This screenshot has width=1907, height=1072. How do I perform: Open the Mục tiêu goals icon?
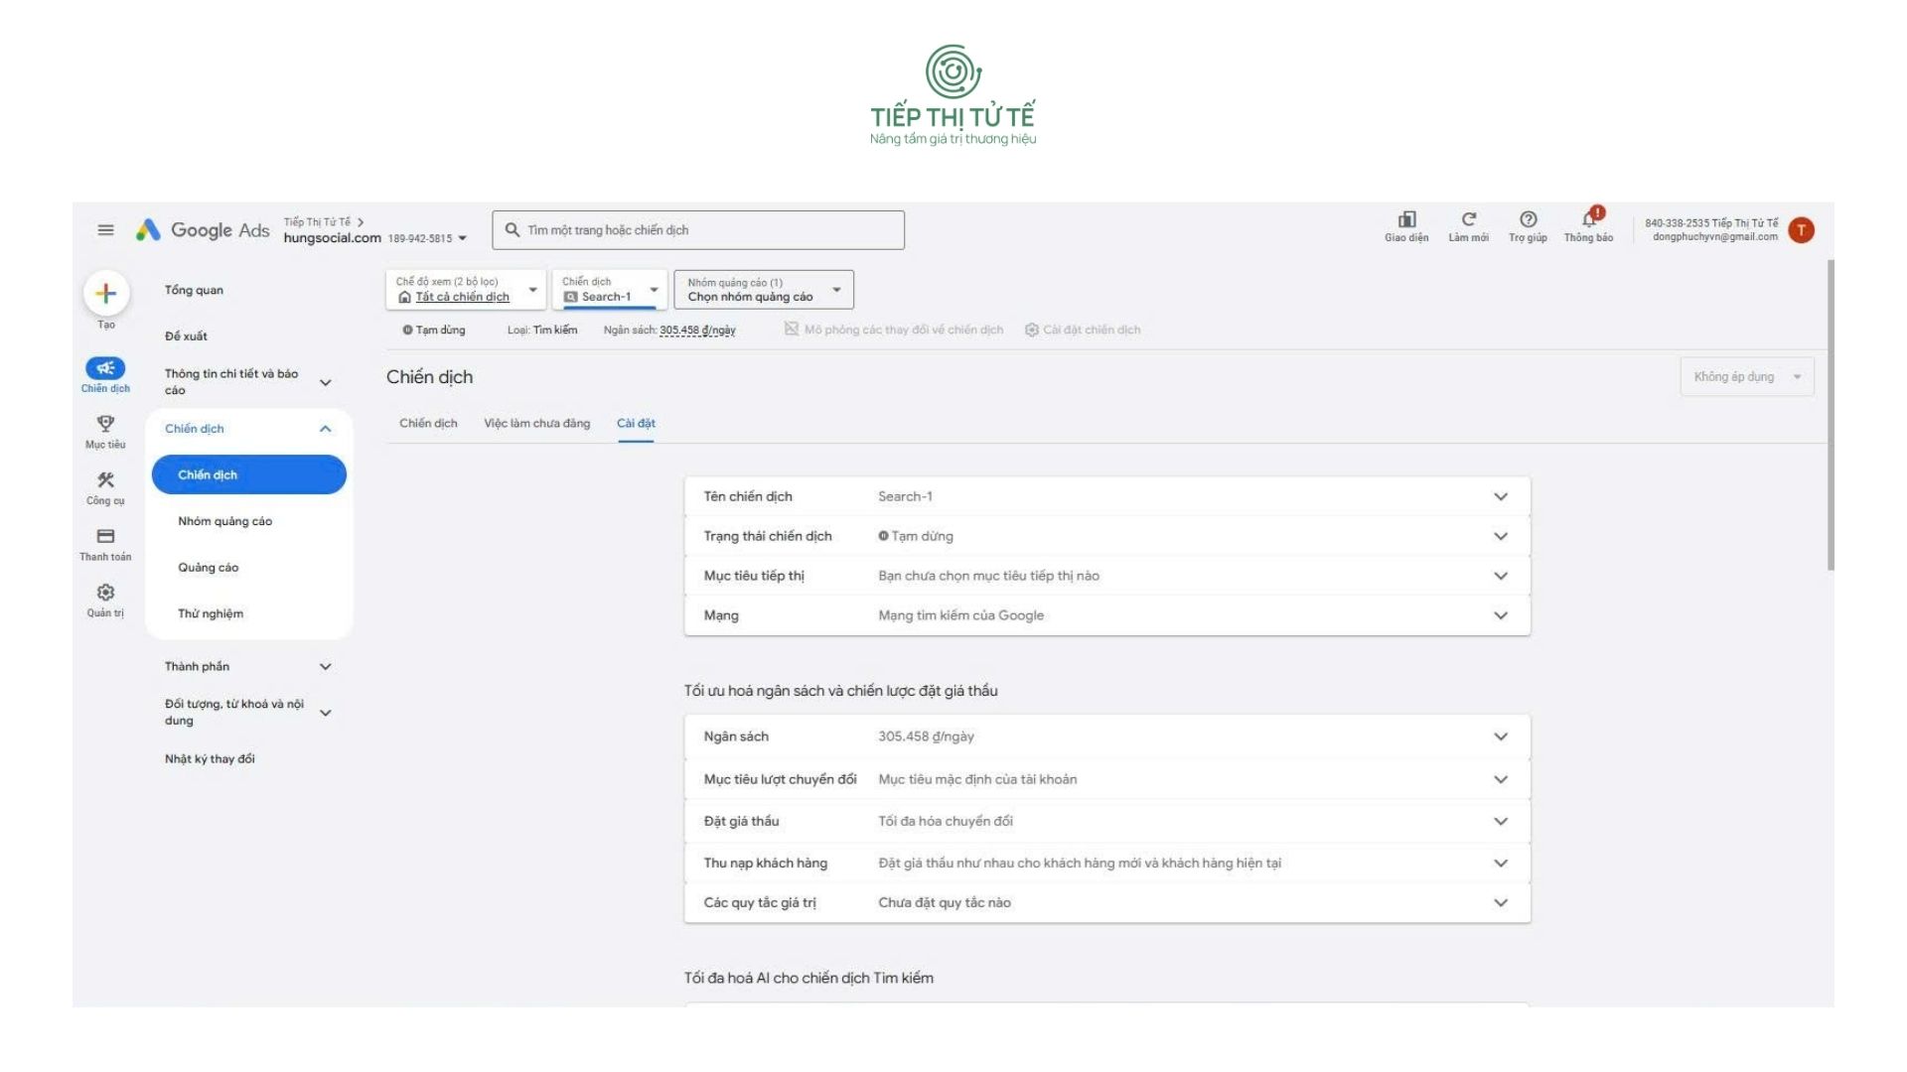coord(105,425)
